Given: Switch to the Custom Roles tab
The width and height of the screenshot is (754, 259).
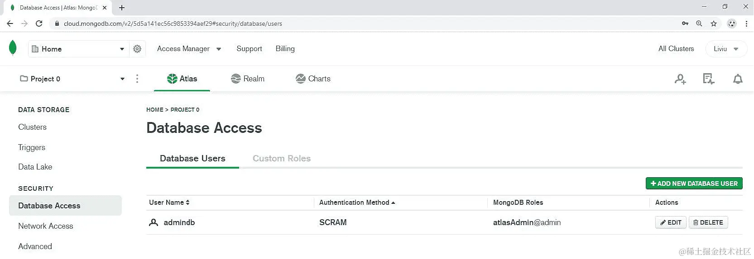Looking at the screenshot, I should (x=282, y=159).
